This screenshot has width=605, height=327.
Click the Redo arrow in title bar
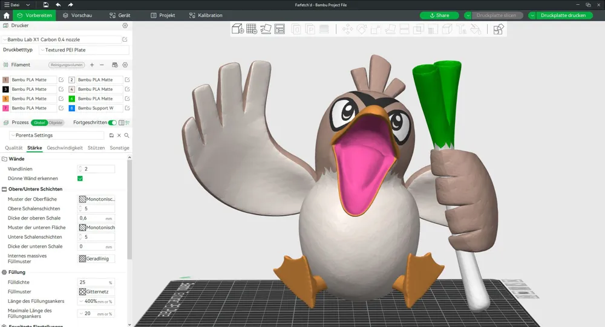tap(70, 5)
